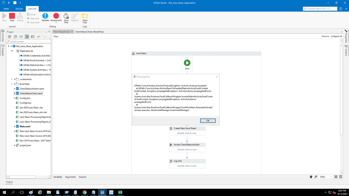Select the Log Out activity
This screenshot has width=349, height=196.
pyautogui.click(x=187, y=164)
